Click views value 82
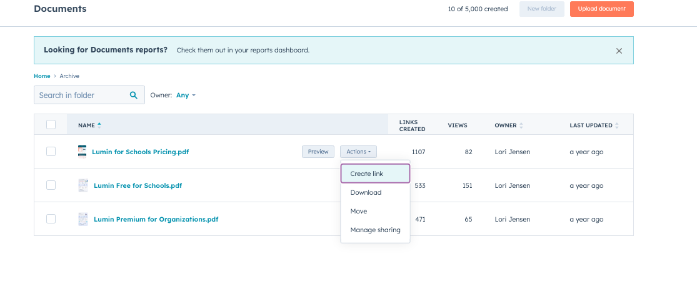Viewport: 697px width, 289px height. coord(468,152)
